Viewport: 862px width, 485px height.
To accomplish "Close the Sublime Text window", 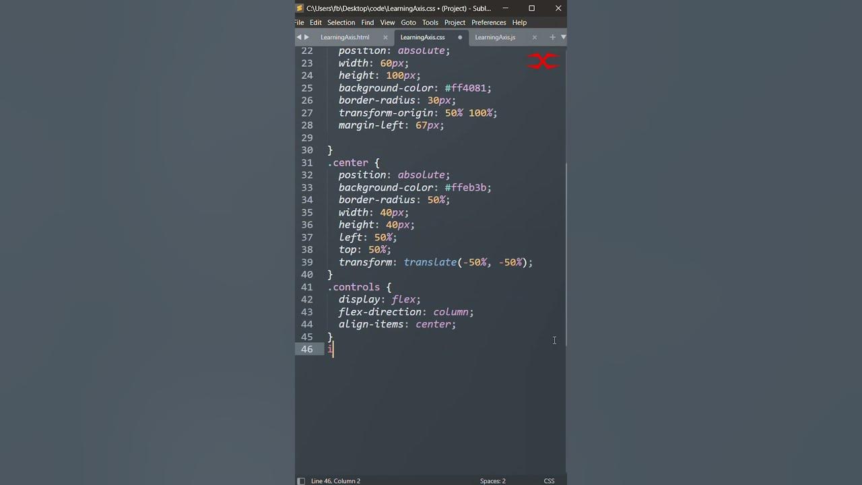I will click(x=558, y=8).
